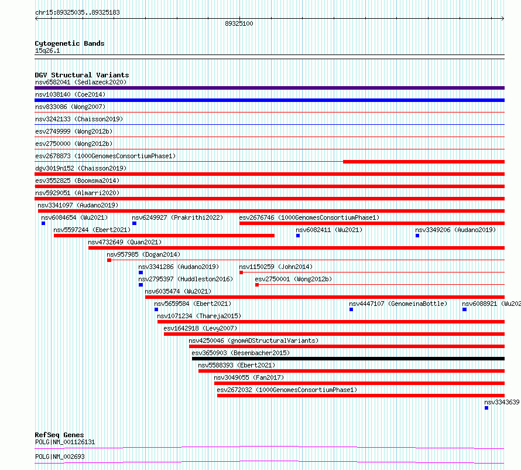Screen dimensions: 521x470
Task: Open esv2676746 (1000GenomesConsortiumPhase1) label
Action: click(309, 217)
